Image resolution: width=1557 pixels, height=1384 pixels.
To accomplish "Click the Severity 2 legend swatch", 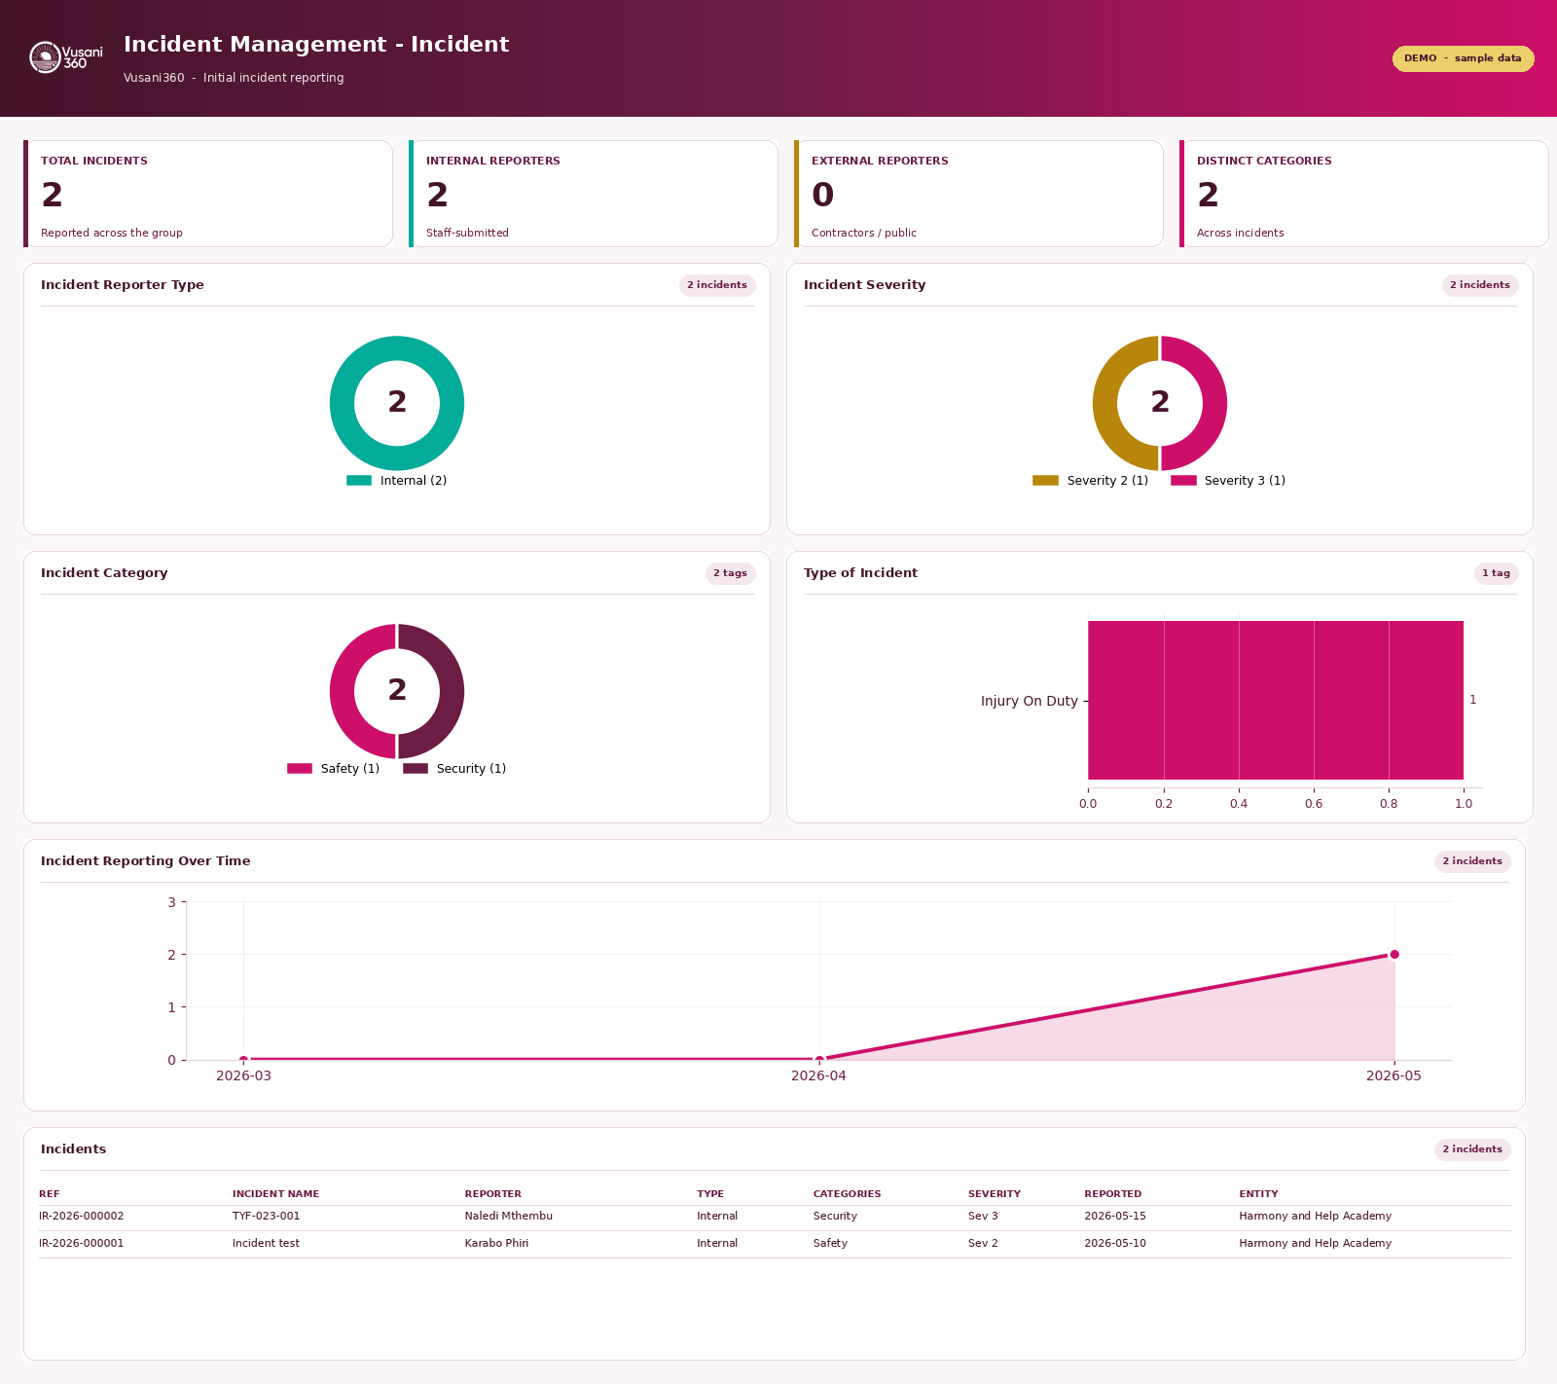I will pos(1045,480).
